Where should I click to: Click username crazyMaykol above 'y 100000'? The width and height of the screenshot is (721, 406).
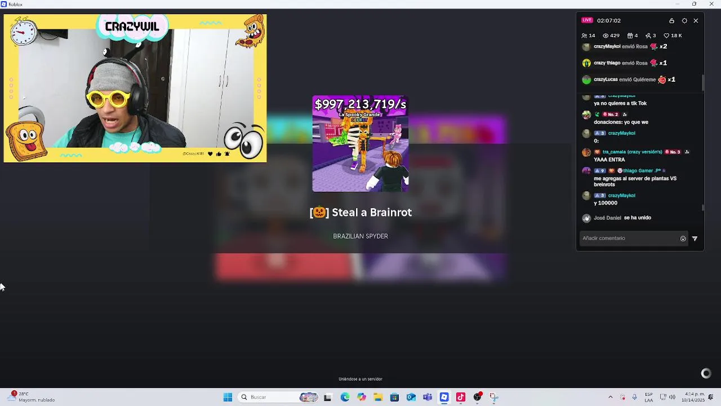click(x=621, y=196)
